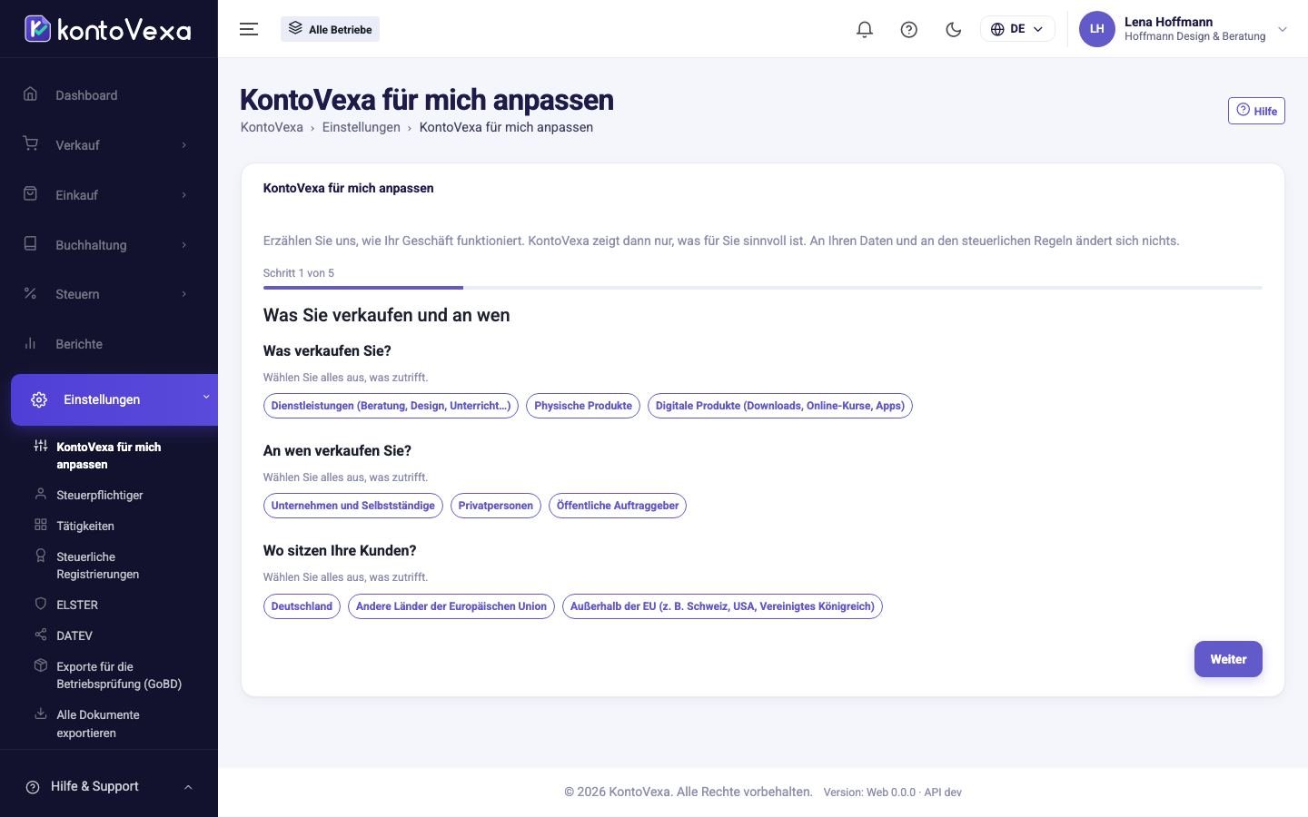This screenshot has height=817, width=1308.
Task: Expand the Verkauf submenu chevron
Action: pos(184,145)
